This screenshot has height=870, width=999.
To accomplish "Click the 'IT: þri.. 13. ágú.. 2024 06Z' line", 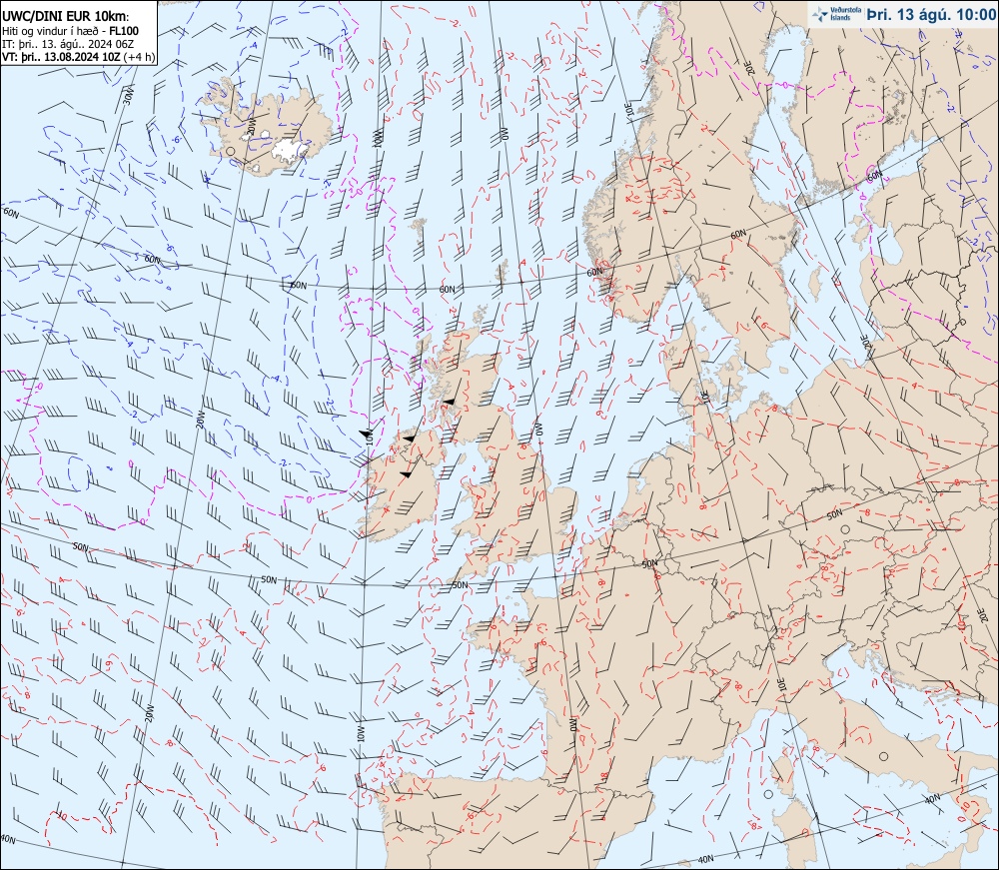I will (68, 44).
